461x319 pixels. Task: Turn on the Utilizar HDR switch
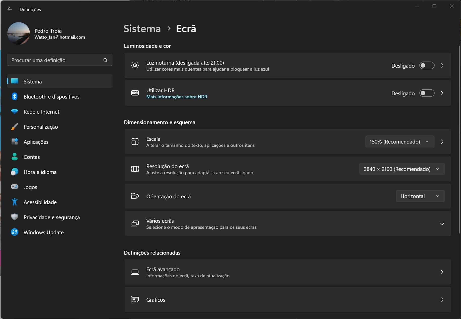(427, 93)
